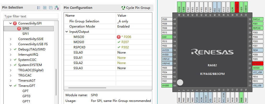Select the MOSI0 pin 21 on chip
Viewport: 265px width, 104px height.
[258, 68]
